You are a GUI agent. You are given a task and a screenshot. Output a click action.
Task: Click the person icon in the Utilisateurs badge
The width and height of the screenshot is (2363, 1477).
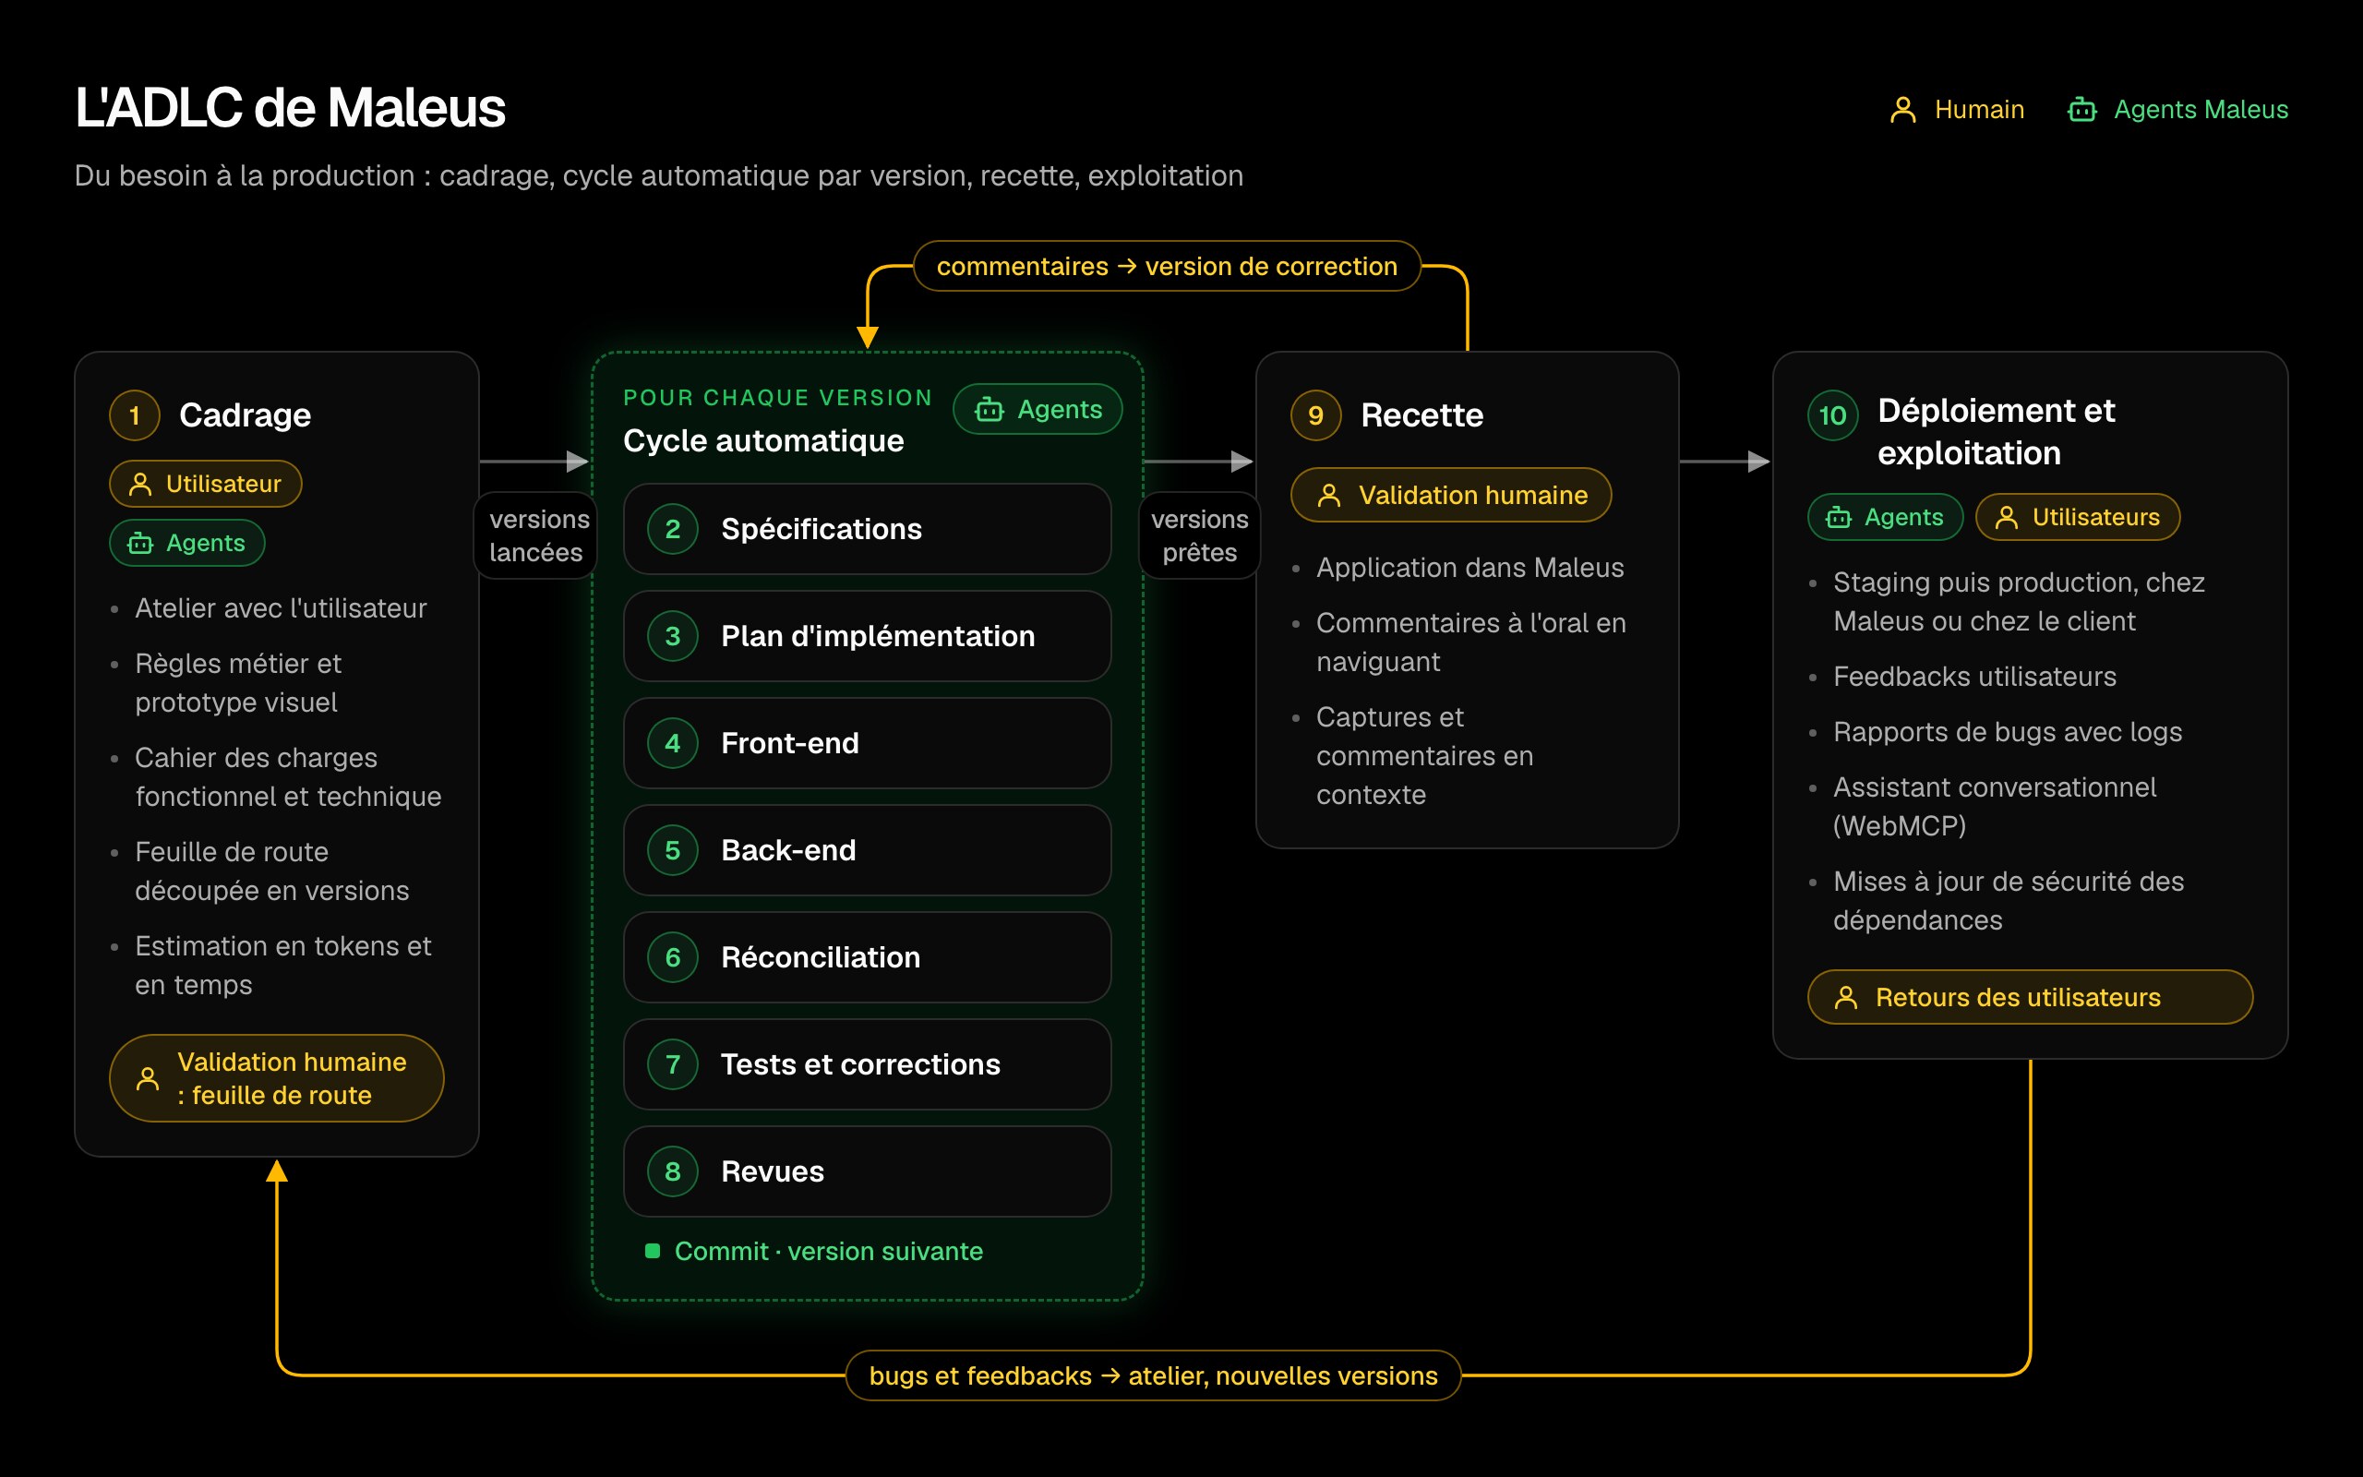pyautogui.click(x=2007, y=518)
